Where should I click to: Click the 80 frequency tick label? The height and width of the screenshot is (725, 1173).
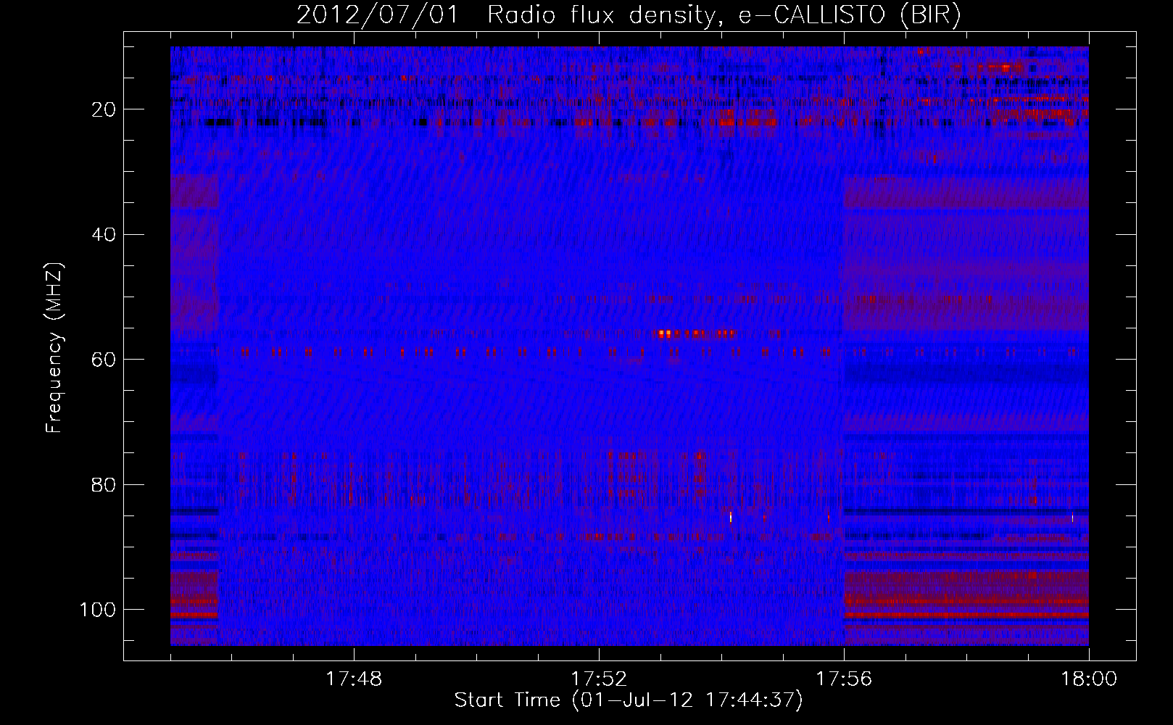[104, 484]
